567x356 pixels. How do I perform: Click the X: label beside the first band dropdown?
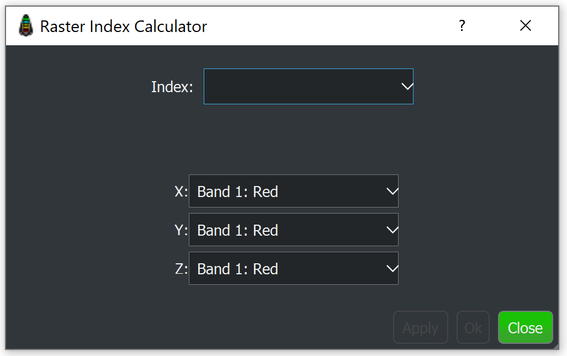[x=181, y=192]
